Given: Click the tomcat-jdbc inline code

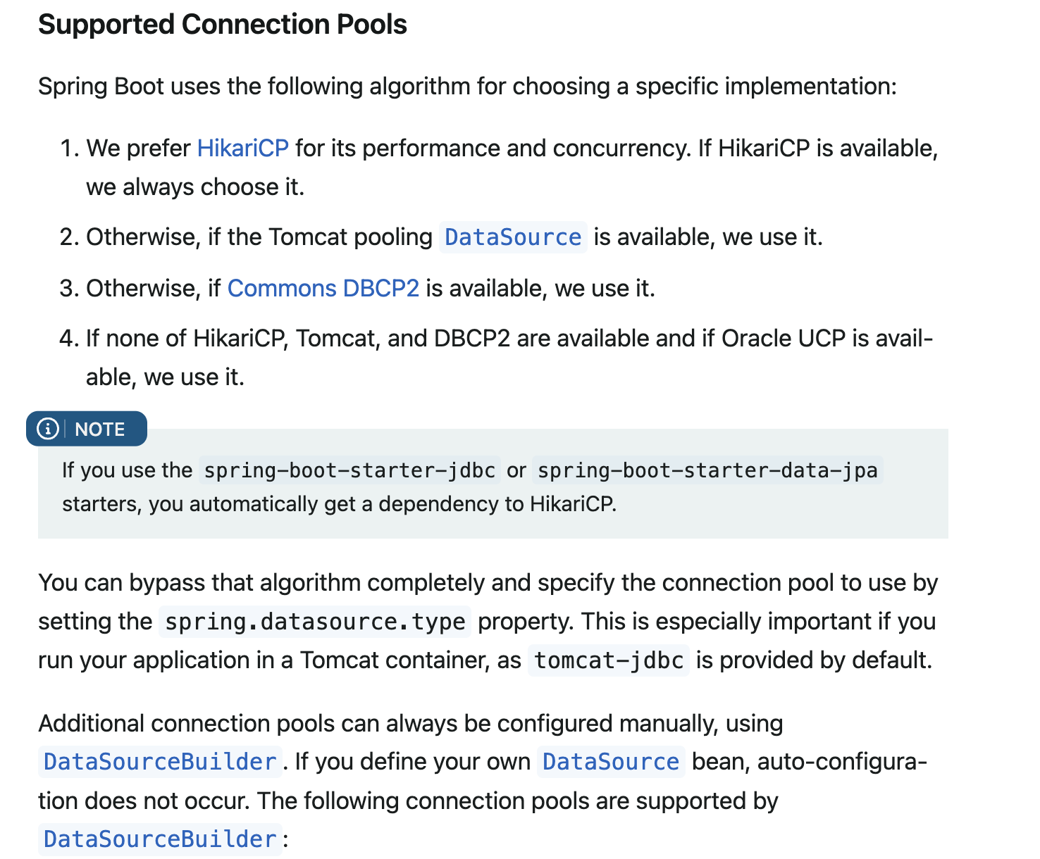Looking at the screenshot, I should (609, 660).
